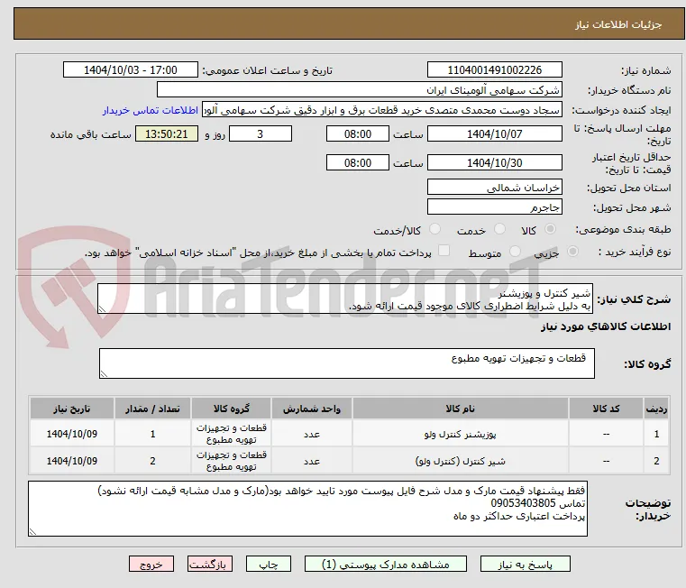The height and width of the screenshot is (588, 686).
Task: Click the پاسخ به نیاز button
Action: (x=525, y=564)
